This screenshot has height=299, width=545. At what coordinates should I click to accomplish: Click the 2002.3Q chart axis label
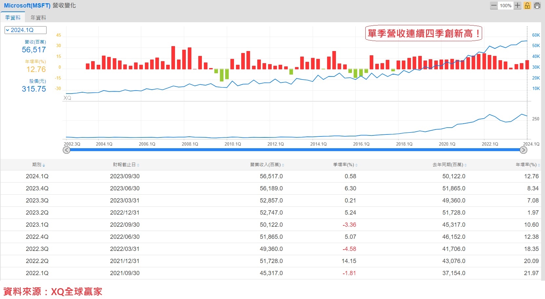pyautogui.click(x=72, y=144)
